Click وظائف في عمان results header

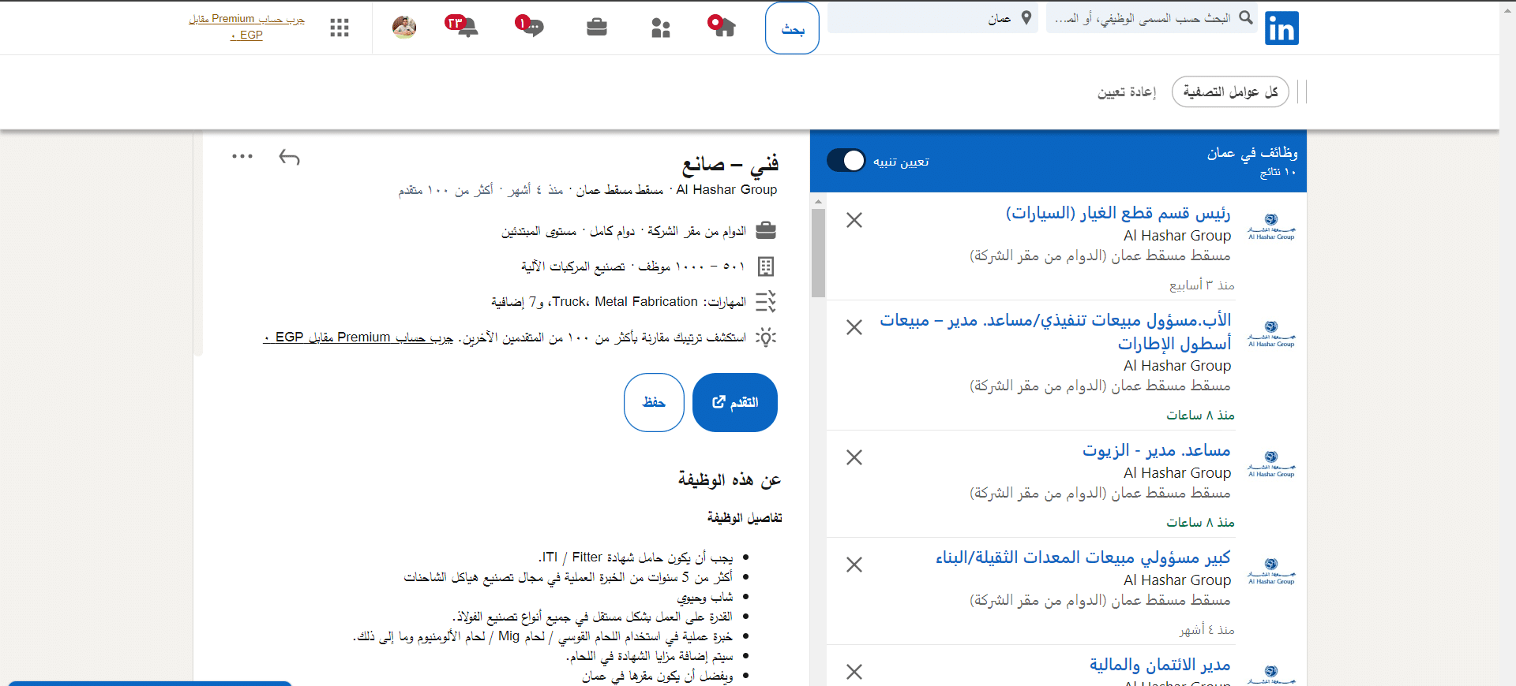coord(1252,153)
